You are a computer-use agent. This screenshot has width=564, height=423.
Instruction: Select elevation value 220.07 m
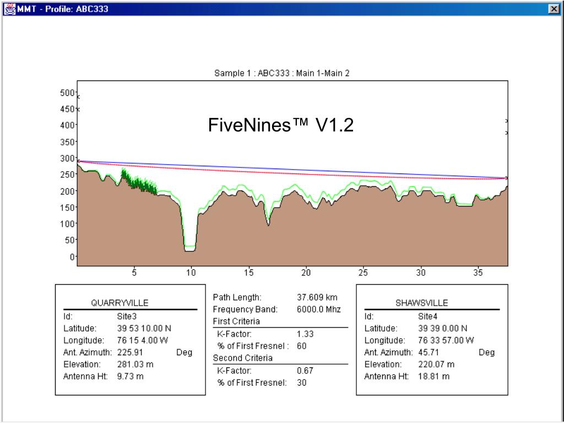click(436, 365)
